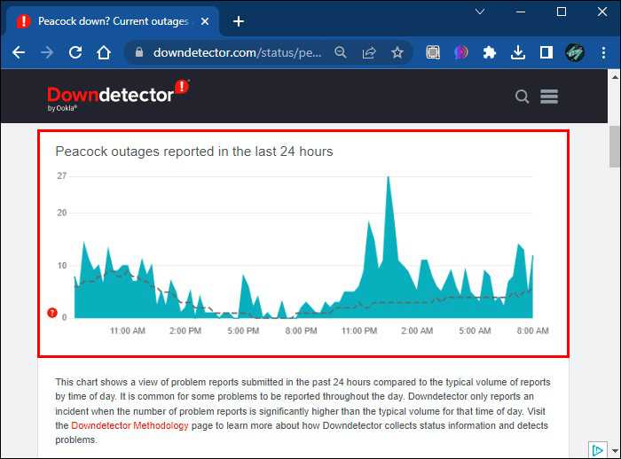Open the colorful swirl extension icon
Screen dimensions: 621x459
(x=461, y=52)
